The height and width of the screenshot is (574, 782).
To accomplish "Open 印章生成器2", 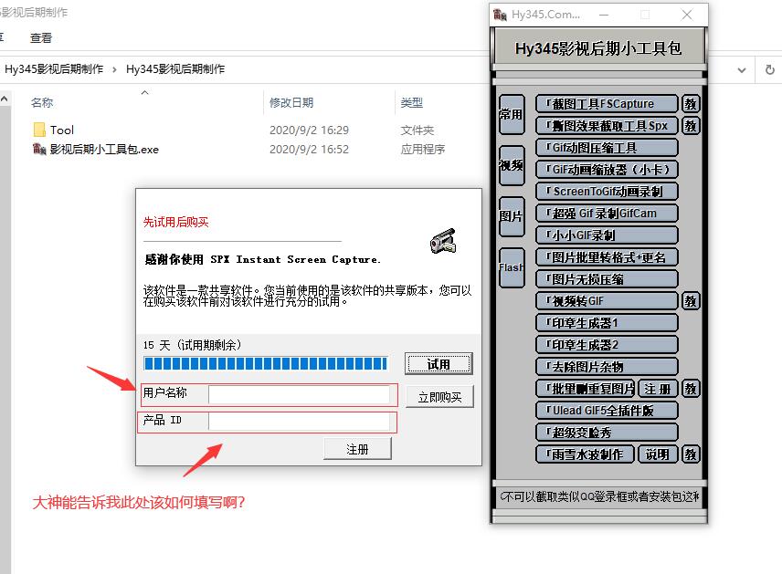I will tap(607, 345).
